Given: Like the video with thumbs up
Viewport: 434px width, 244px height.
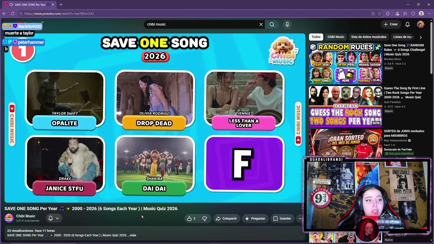Looking at the screenshot, I should click(x=191, y=219).
